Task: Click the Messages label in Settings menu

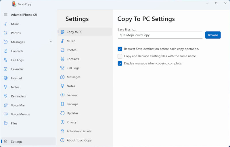Action: click(x=74, y=77)
